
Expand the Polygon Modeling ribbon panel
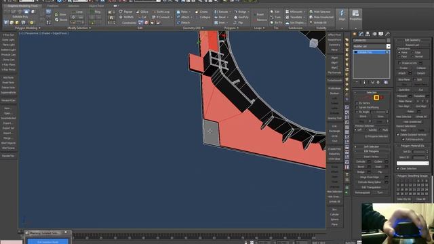(x=27, y=28)
